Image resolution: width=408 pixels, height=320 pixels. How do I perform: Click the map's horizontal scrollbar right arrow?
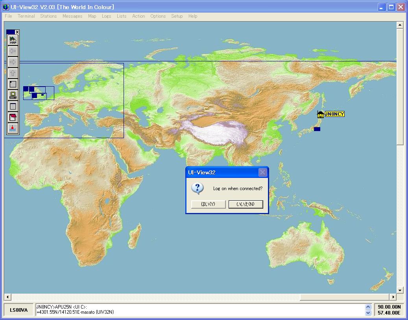(x=393, y=297)
